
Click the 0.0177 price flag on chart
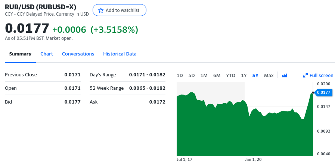[323, 92]
